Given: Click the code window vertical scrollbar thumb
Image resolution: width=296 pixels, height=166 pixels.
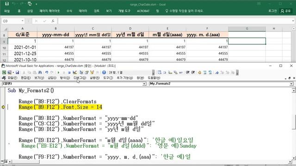Looking at the screenshot, I should 294,122.
